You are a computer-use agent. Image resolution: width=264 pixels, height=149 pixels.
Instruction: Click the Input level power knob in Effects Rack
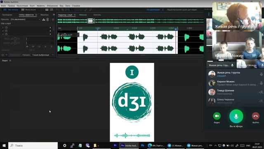point(15,39)
